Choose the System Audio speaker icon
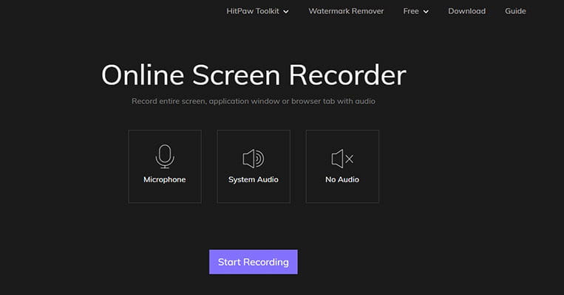This screenshot has height=295, width=564. click(x=254, y=159)
